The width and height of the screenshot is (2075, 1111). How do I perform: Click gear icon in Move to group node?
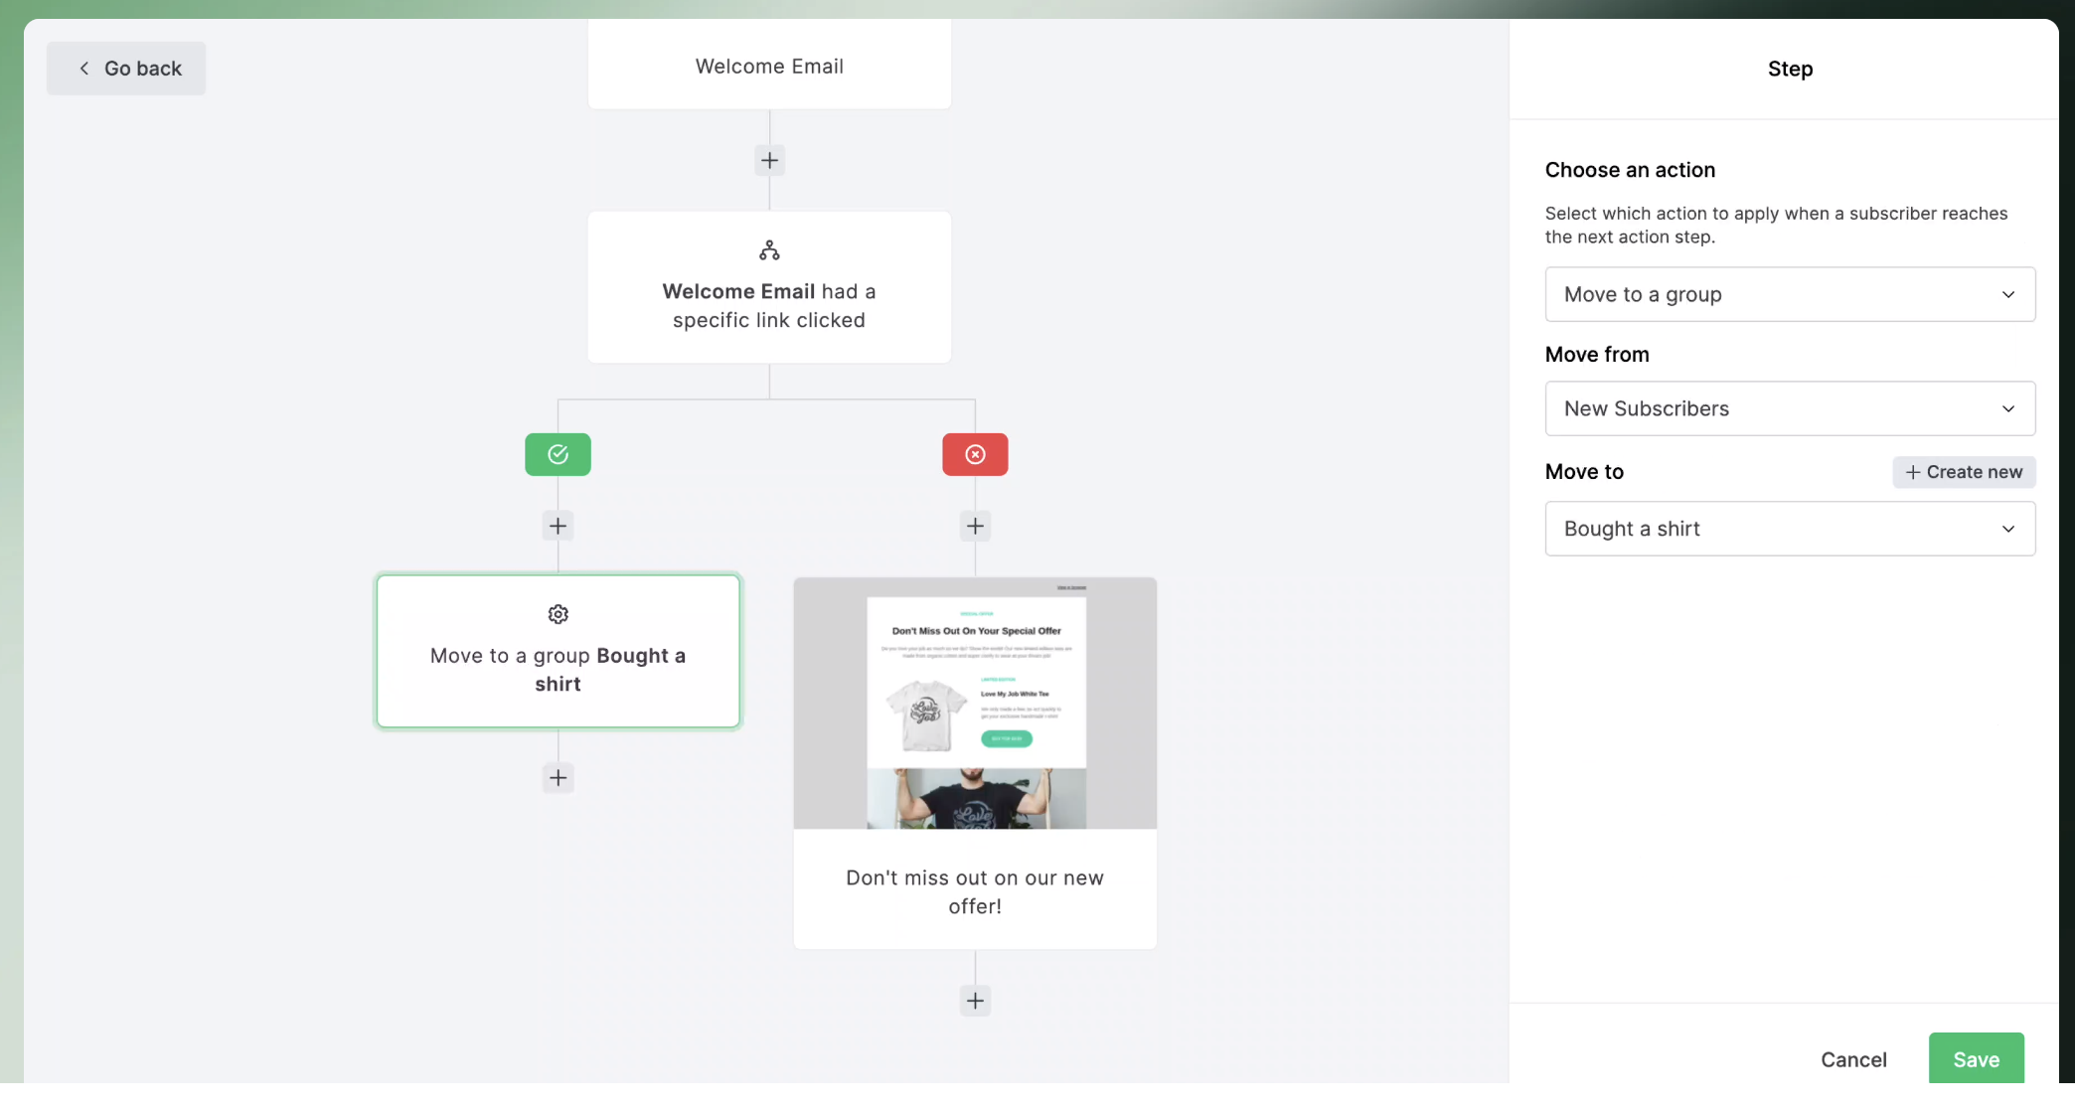[x=558, y=614]
